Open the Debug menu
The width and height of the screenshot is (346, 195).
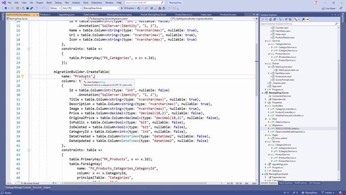click(x=58, y=3)
